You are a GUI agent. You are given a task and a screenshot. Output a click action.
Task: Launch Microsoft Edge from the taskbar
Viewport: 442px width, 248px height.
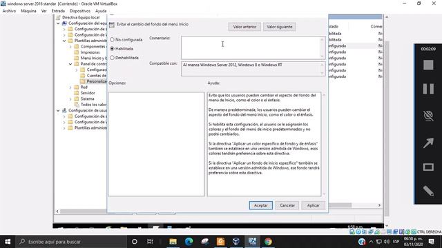click(x=189, y=242)
